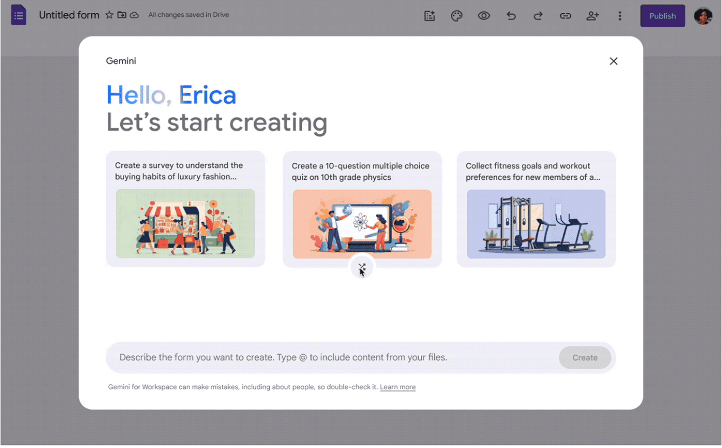Redo the last change
722x448 pixels.
(x=538, y=16)
